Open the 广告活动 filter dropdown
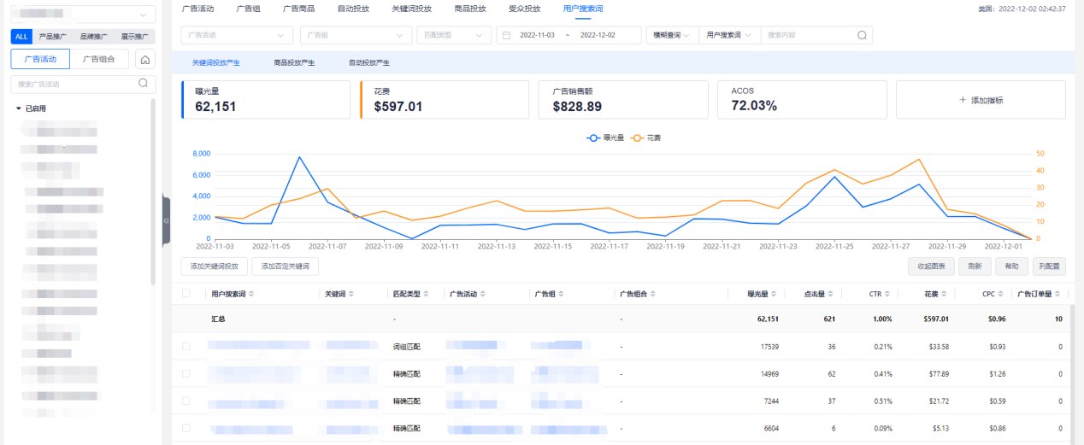 [x=237, y=35]
